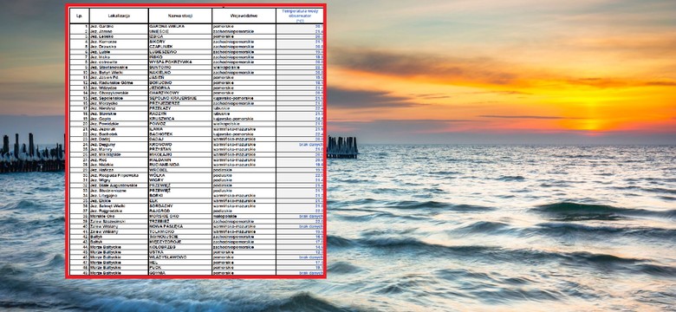Click the SĘPÓLNO KRAJEŃSKIE station cell
Screen dimensions: 676x312
coord(180,98)
